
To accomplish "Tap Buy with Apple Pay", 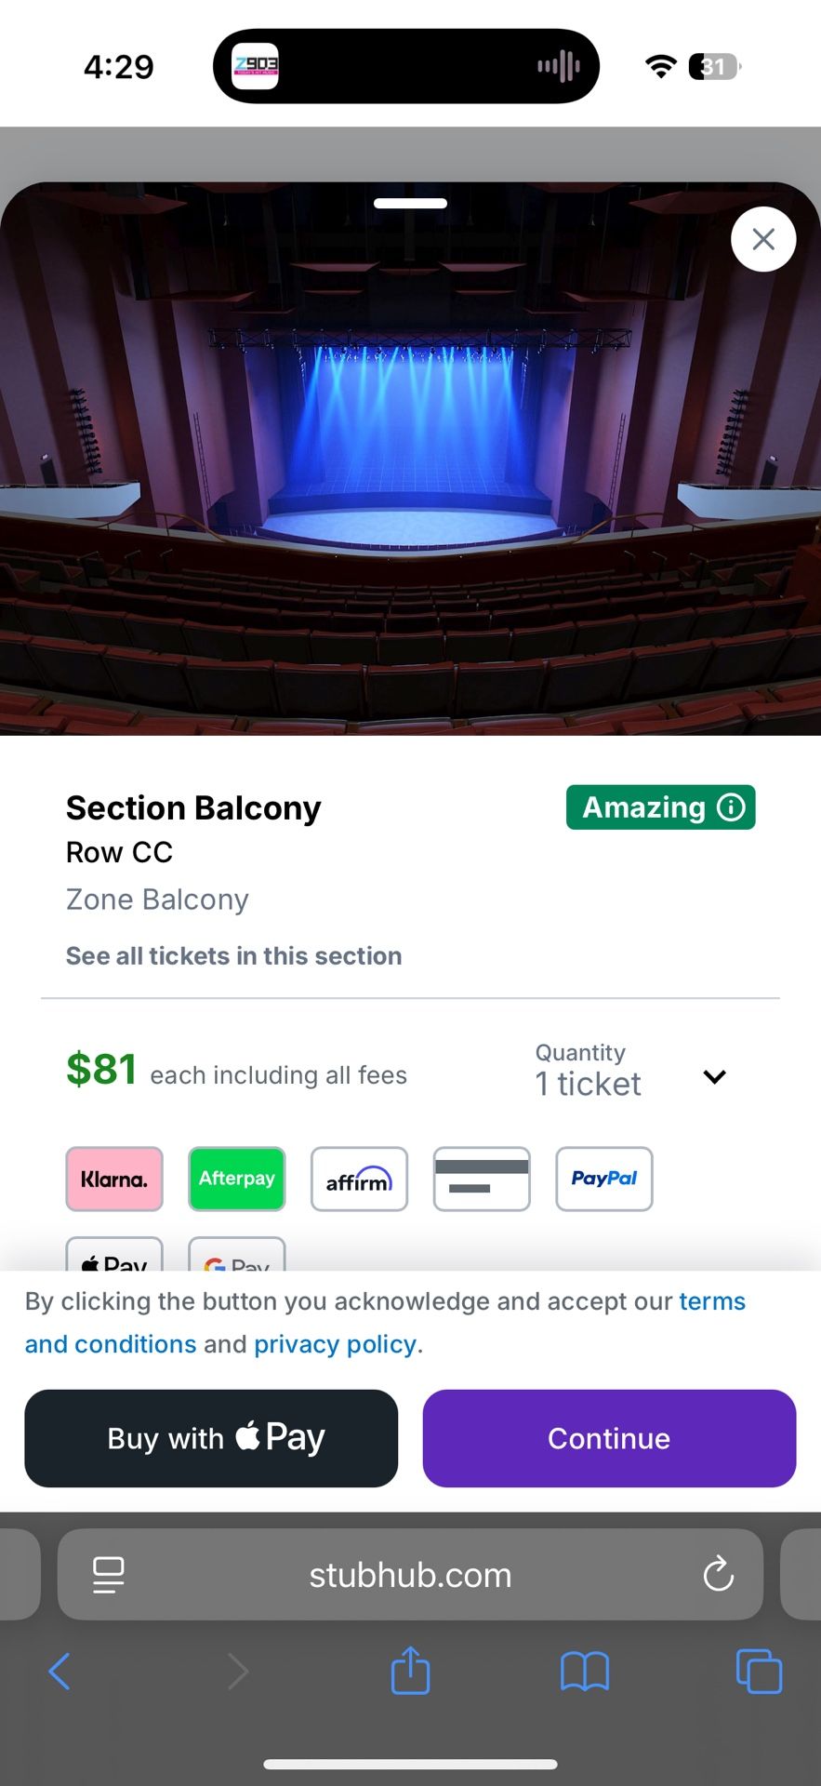I will 211,1438.
